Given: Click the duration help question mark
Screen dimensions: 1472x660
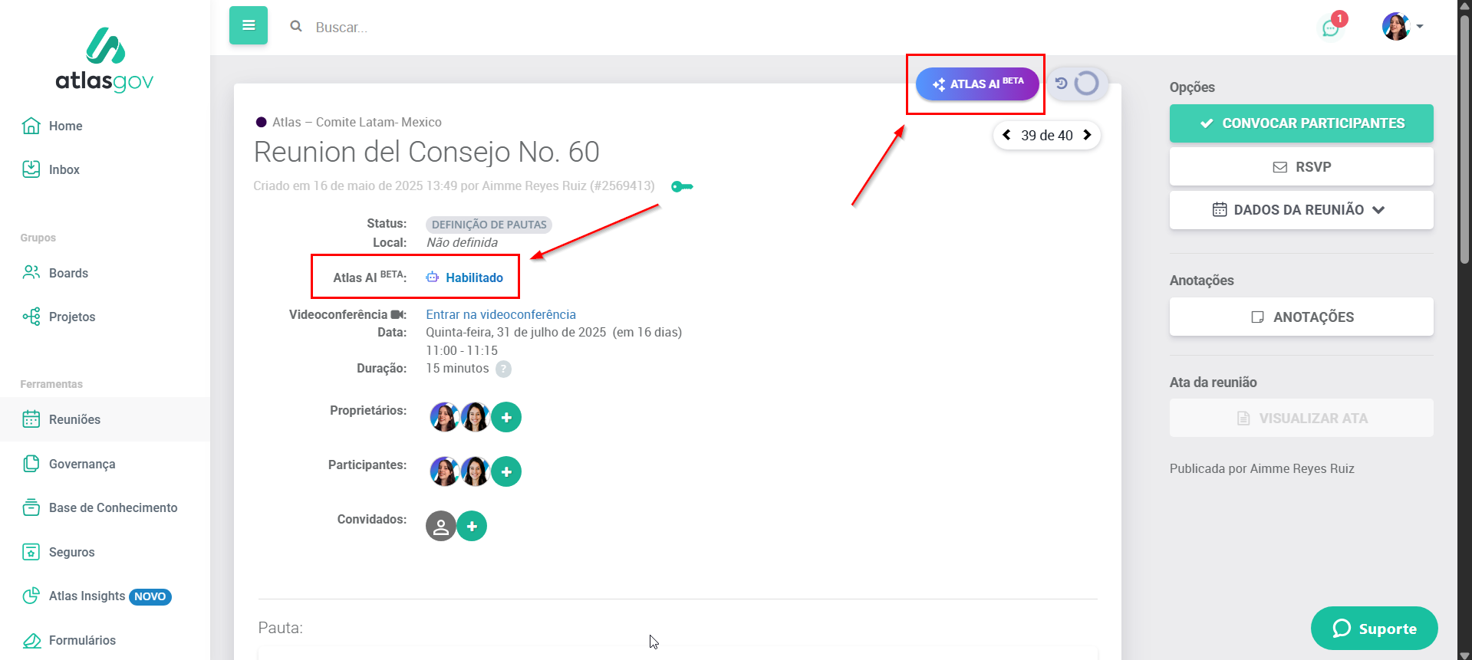Looking at the screenshot, I should pos(503,369).
